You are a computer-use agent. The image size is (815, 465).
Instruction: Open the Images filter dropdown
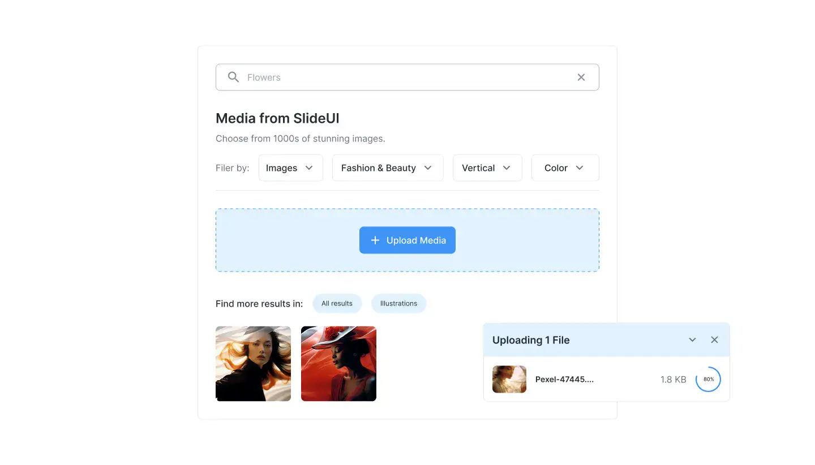pos(291,168)
